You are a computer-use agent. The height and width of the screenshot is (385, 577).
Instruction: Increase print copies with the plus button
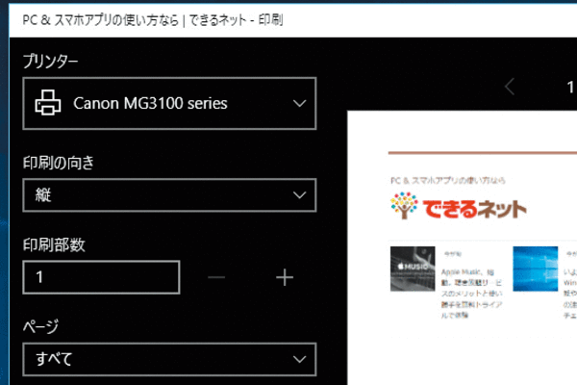(285, 277)
